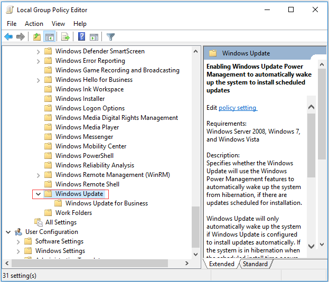329x282 pixels.
Task: Click description inner scrollbar down arrow
Action: pyautogui.click(x=312, y=246)
